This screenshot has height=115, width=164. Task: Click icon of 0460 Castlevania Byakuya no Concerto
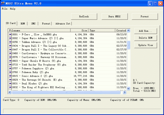(10, 53)
